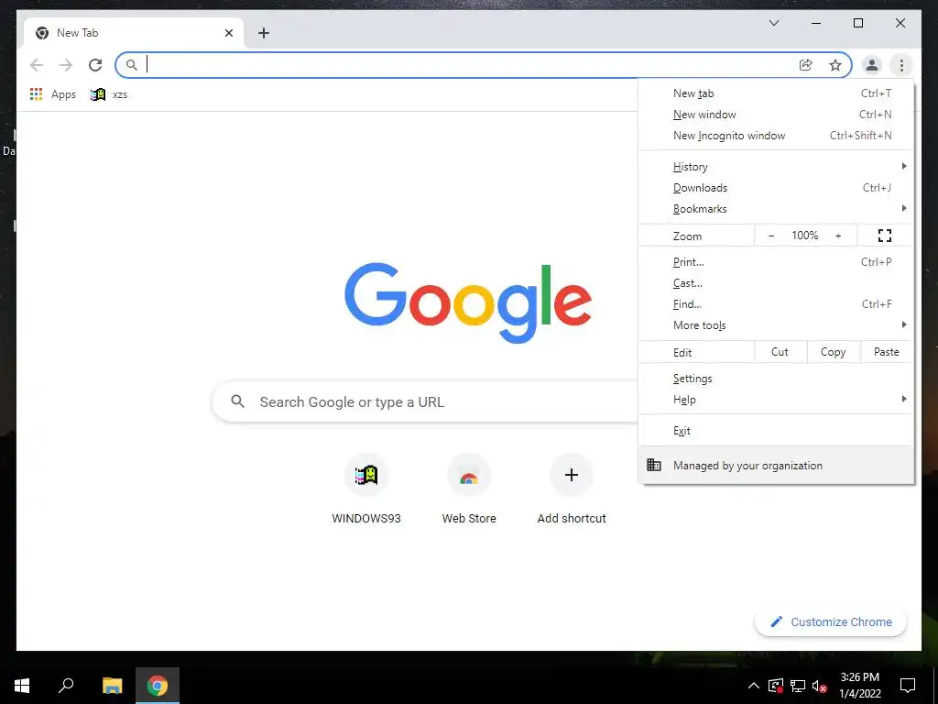The height and width of the screenshot is (704, 938).
Task: Open WINDOWS93 shortcut tile
Action: [366, 489]
